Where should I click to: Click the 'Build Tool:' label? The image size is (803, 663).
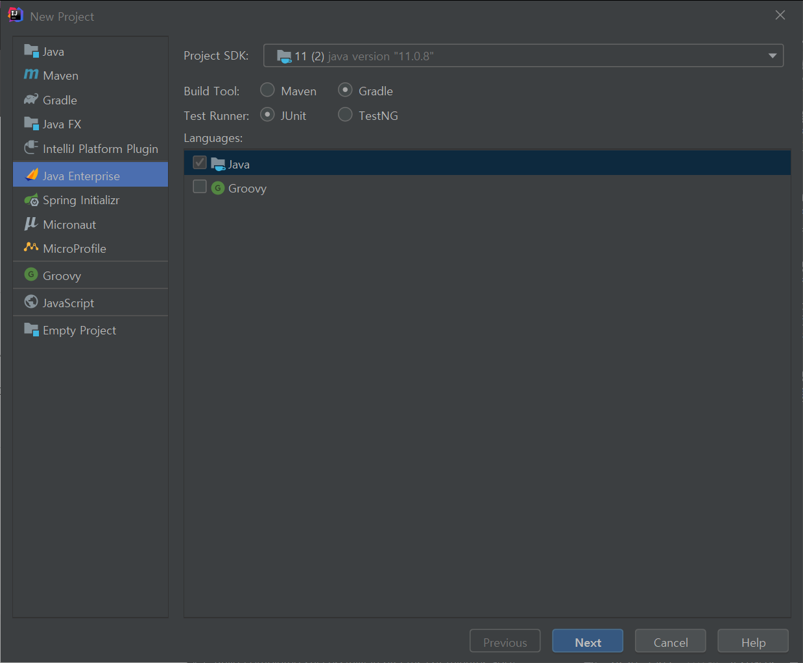click(211, 91)
